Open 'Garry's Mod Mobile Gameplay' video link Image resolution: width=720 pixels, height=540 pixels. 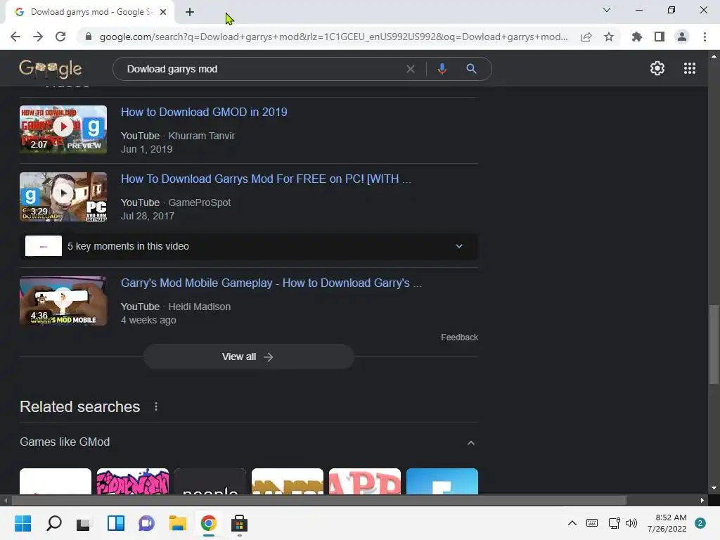(271, 283)
